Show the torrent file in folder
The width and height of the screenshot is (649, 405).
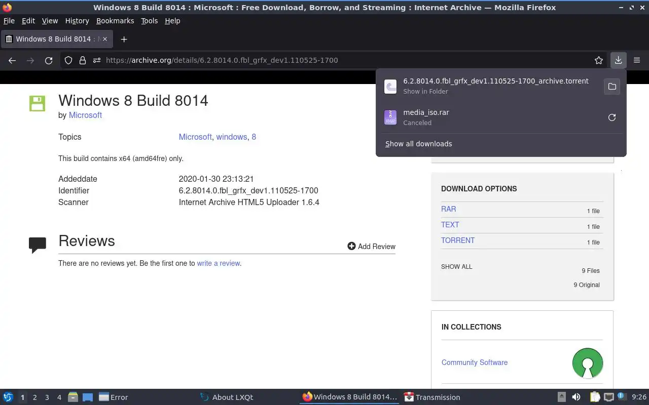pyautogui.click(x=612, y=87)
